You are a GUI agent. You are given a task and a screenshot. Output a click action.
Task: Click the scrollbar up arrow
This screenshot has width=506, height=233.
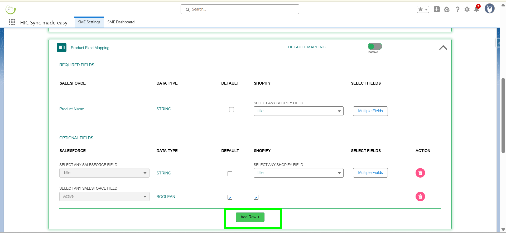[x=503, y=5]
